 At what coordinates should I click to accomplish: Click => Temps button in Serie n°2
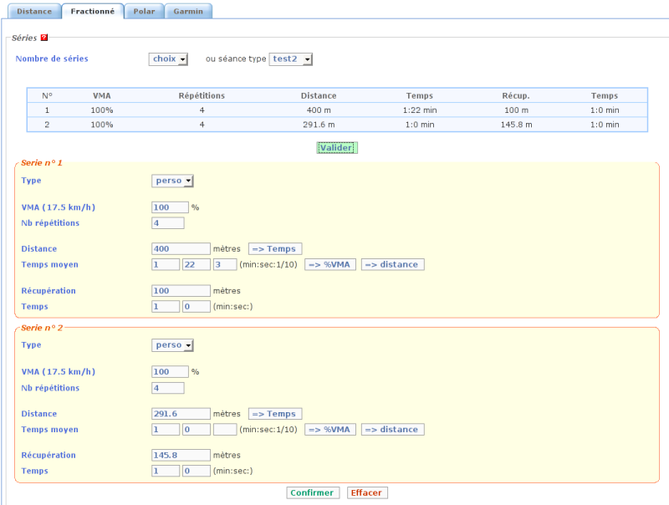tap(275, 414)
